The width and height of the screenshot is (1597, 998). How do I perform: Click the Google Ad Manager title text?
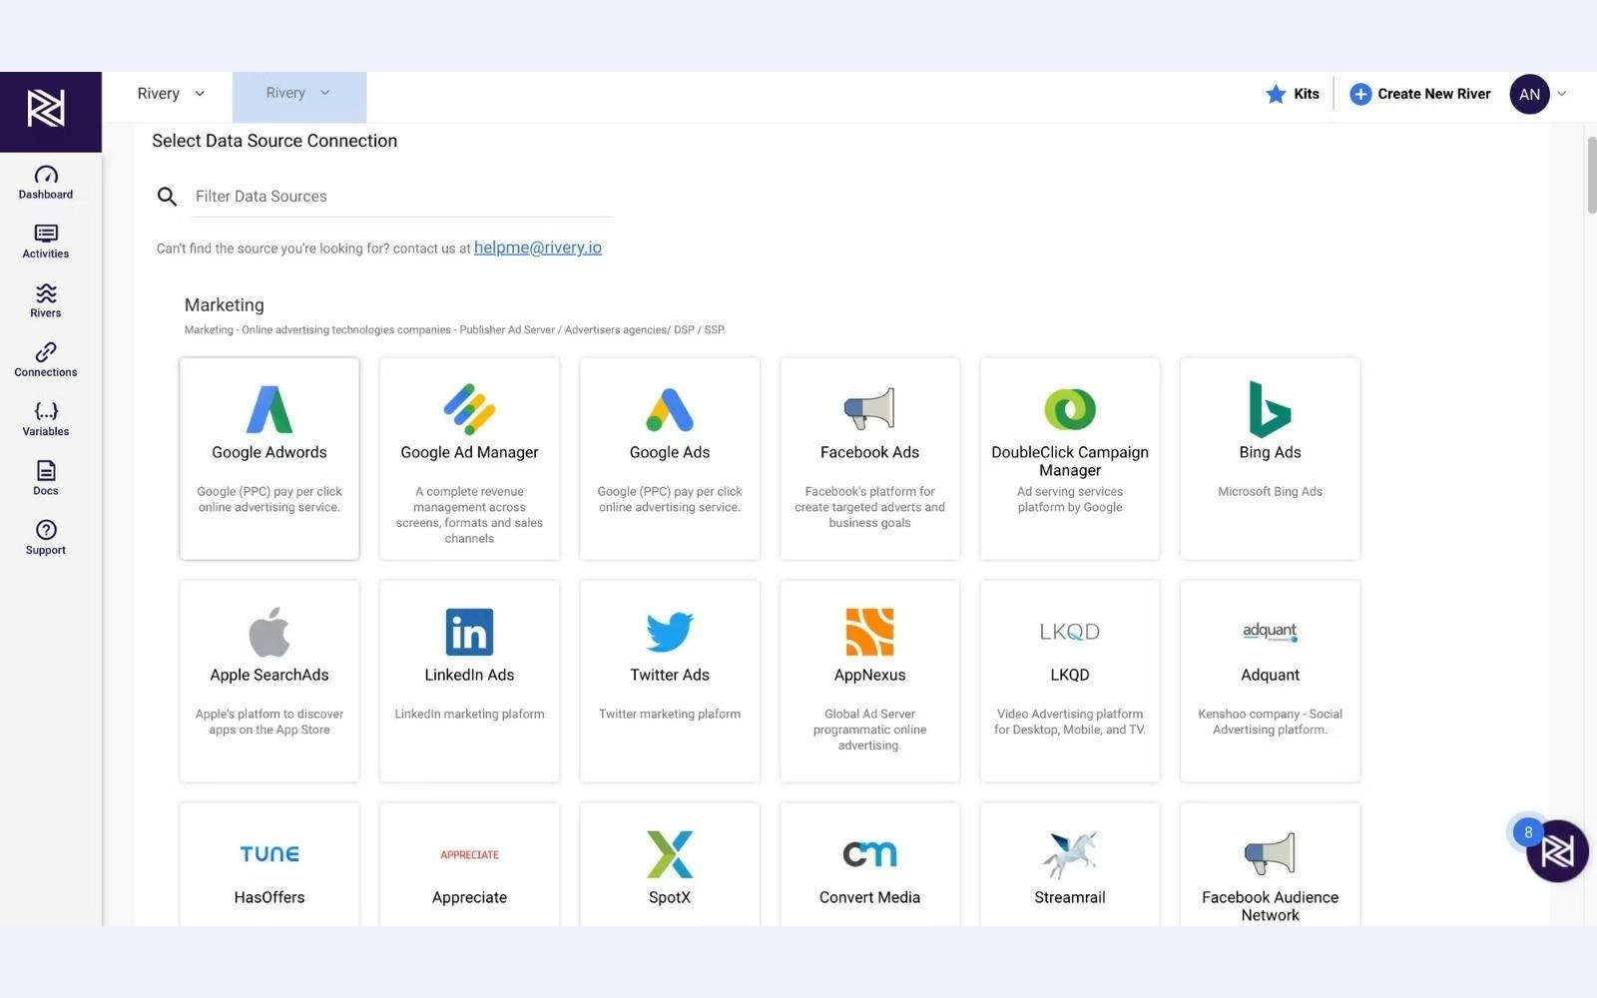[x=469, y=452]
